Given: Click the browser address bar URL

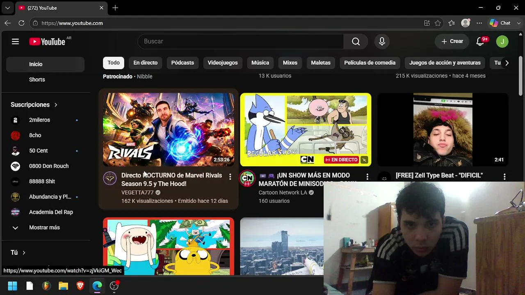Looking at the screenshot, I should [x=72, y=23].
